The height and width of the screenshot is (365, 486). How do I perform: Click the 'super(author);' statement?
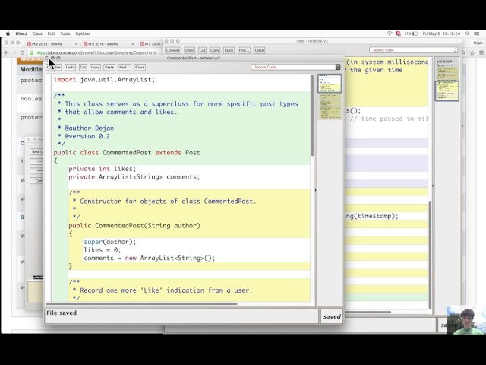tap(109, 242)
